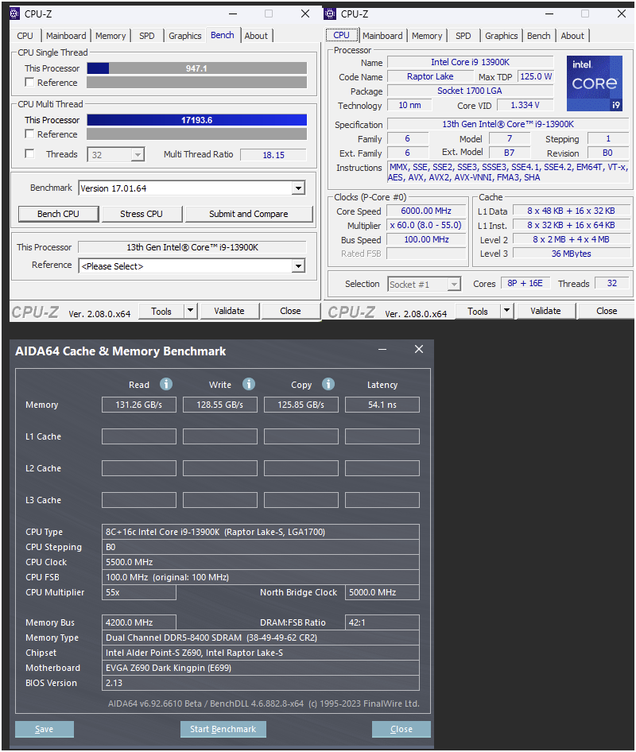
Task: Open the Socket #1 selection dropdown
Action: point(424,285)
